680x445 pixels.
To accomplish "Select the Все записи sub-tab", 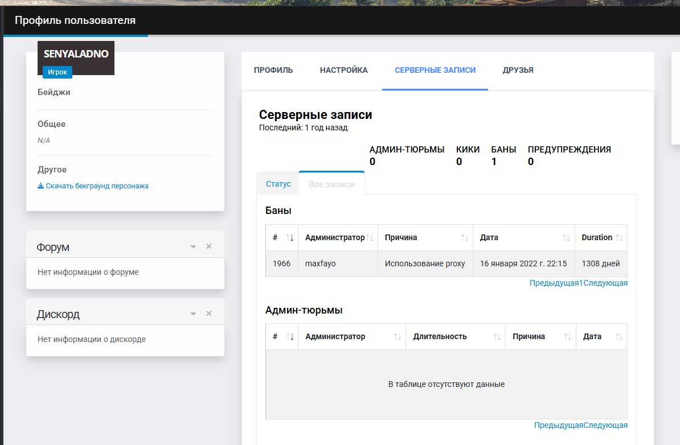I will tap(332, 184).
